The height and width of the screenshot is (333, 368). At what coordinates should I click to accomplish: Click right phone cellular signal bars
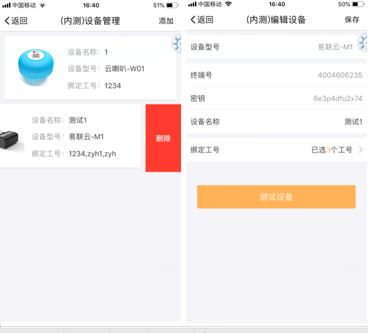[192, 4]
